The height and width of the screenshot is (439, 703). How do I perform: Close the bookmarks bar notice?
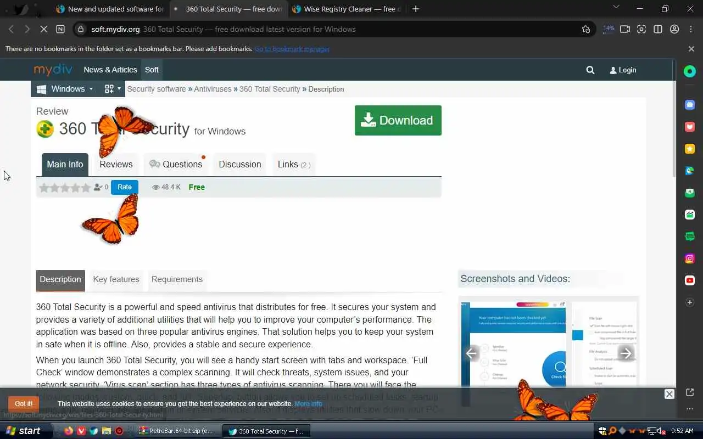coord(691,49)
